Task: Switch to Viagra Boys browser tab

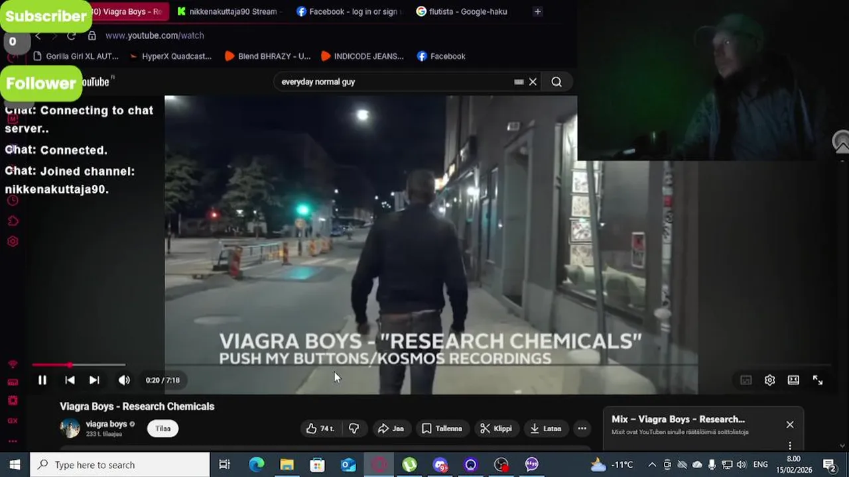Action: (x=126, y=11)
